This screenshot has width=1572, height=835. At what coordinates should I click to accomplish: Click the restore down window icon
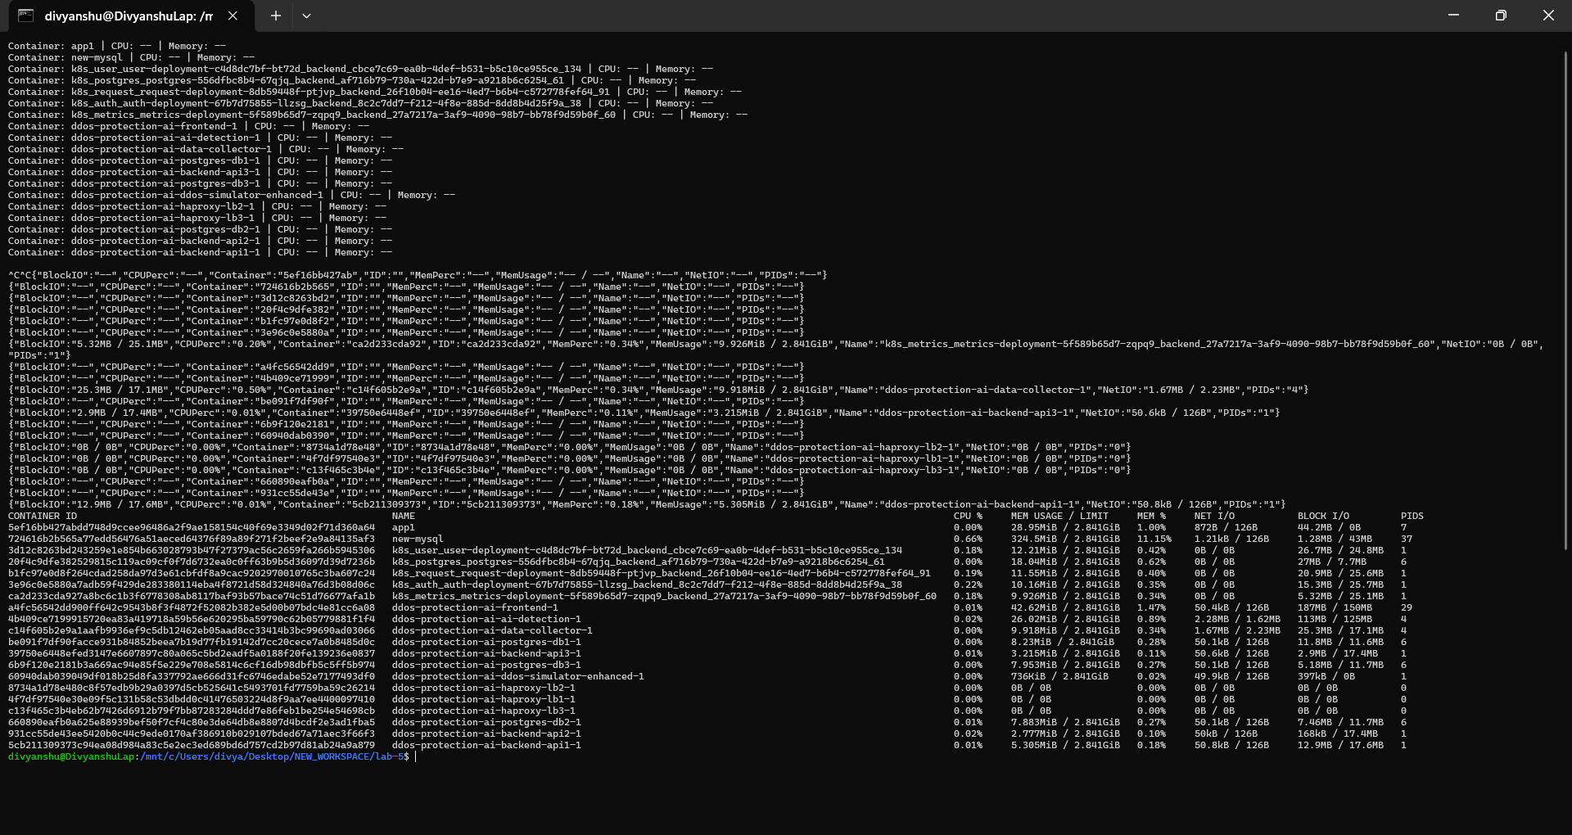tap(1501, 15)
